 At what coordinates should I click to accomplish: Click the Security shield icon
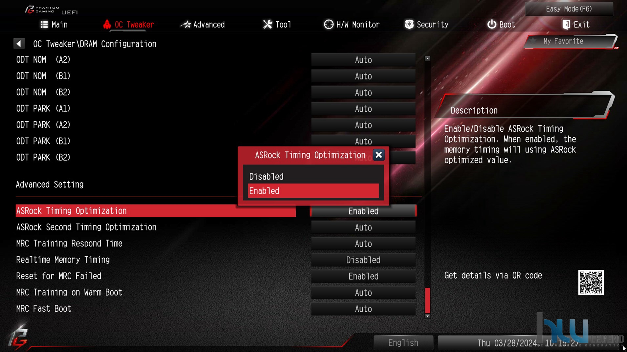click(409, 25)
